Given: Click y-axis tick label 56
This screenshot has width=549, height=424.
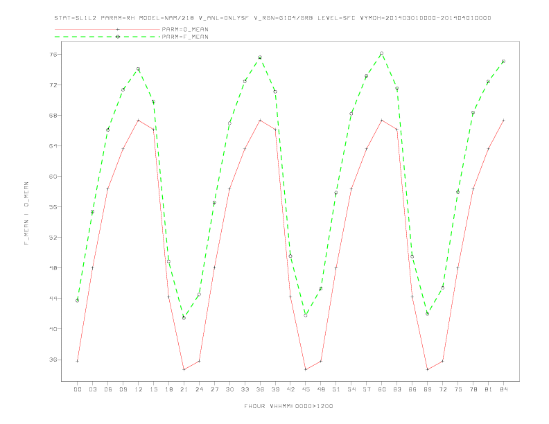Looking at the screenshot, I should click(55, 206).
